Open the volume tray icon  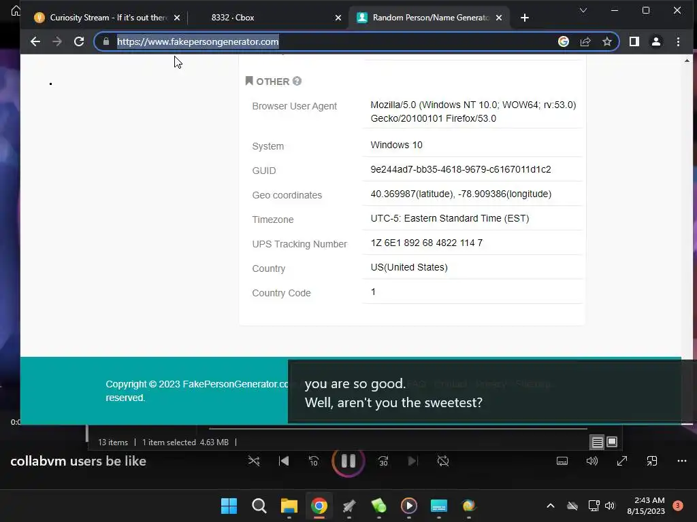click(x=610, y=506)
